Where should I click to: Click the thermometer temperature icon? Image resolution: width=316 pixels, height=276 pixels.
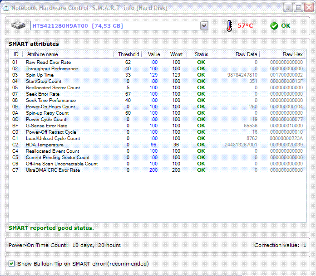[x=229, y=26]
